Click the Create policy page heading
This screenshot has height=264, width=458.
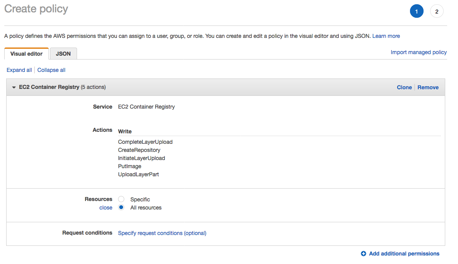coord(36,9)
